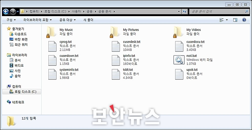252x130 pixels.
Task: Click the address bar folder icon
Action: [x=22, y=11]
